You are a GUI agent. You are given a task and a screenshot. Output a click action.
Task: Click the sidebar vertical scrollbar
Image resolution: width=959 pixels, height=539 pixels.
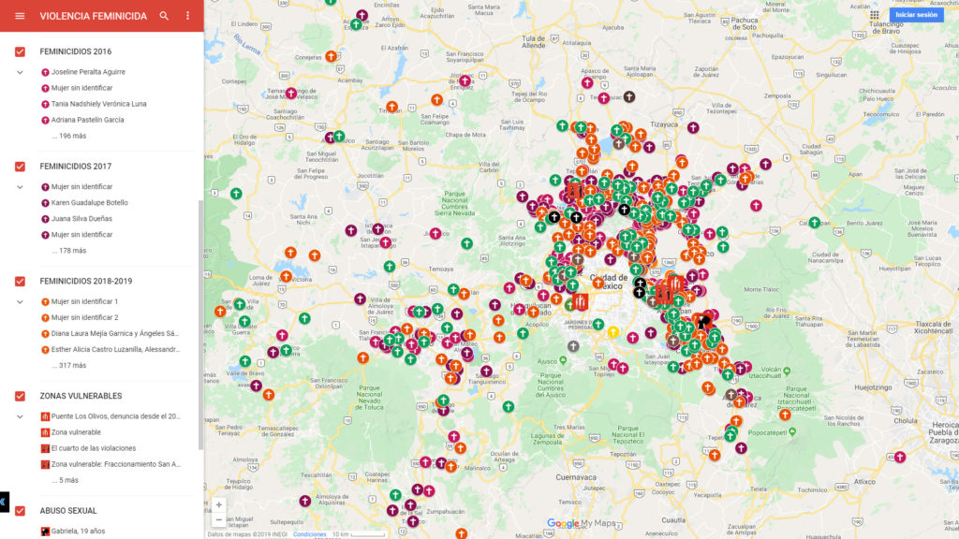coord(200,324)
